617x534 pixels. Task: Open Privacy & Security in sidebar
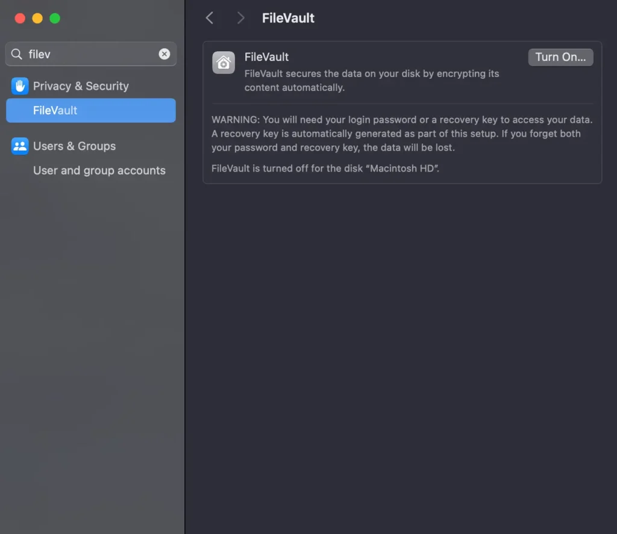coord(91,86)
